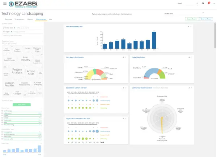Toggle the Small Companies organization checkbox
This screenshot has height=157, width=217.
pos(2,134)
